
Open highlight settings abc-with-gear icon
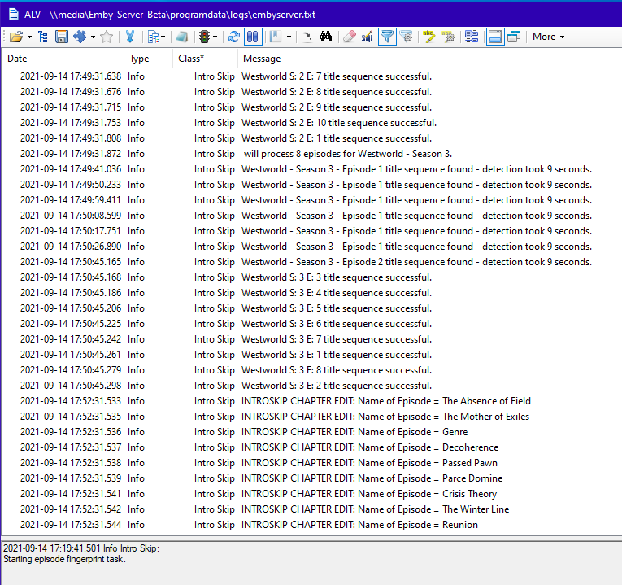448,37
